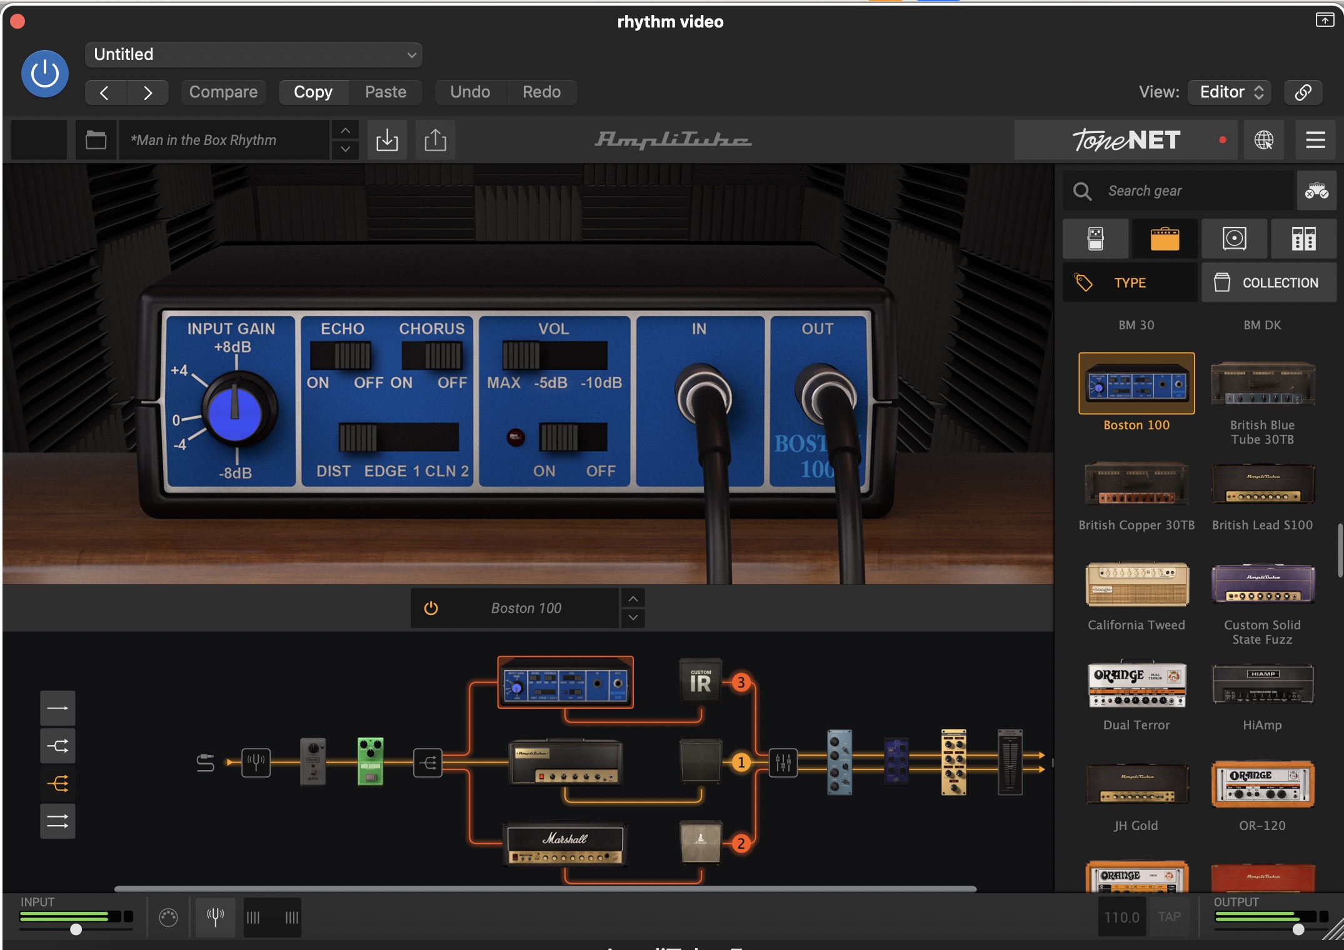
Task: Open the tuner icon in bottom bar
Action: pyautogui.click(x=215, y=917)
